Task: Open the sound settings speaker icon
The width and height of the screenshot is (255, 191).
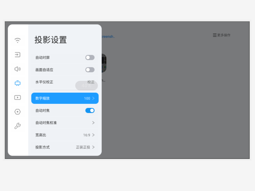Action: [x=18, y=69]
